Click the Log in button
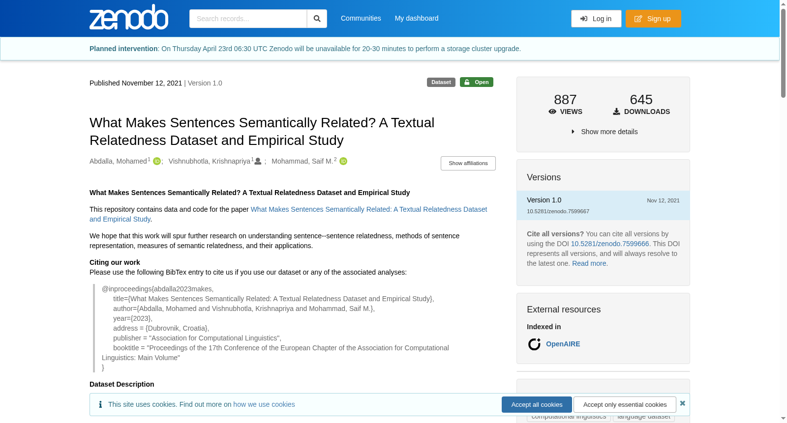The image size is (787, 423). coord(596,19)
